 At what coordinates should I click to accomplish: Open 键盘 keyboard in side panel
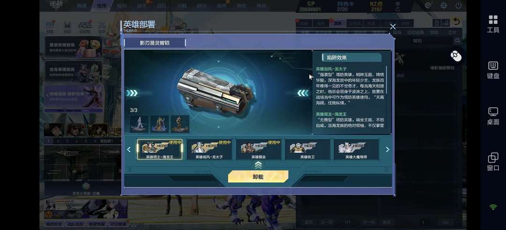coord(493,70)
